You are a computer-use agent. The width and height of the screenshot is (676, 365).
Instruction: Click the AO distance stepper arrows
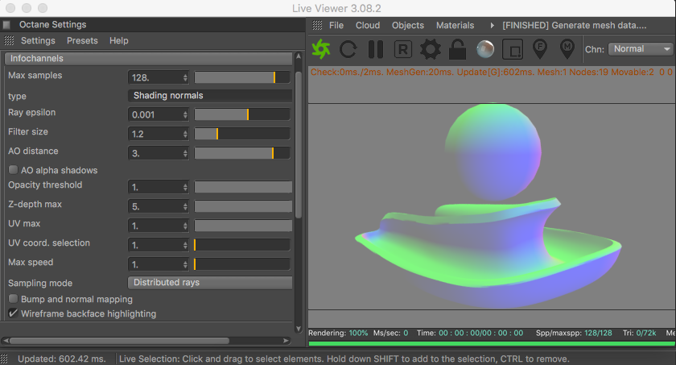coord(185,153)
